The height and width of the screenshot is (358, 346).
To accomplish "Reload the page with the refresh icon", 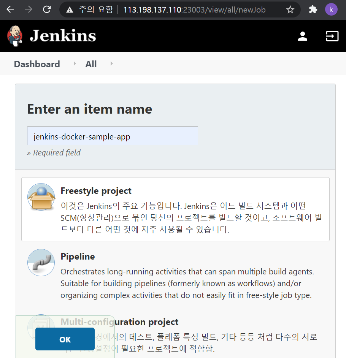I will click(x=47, y=10).
